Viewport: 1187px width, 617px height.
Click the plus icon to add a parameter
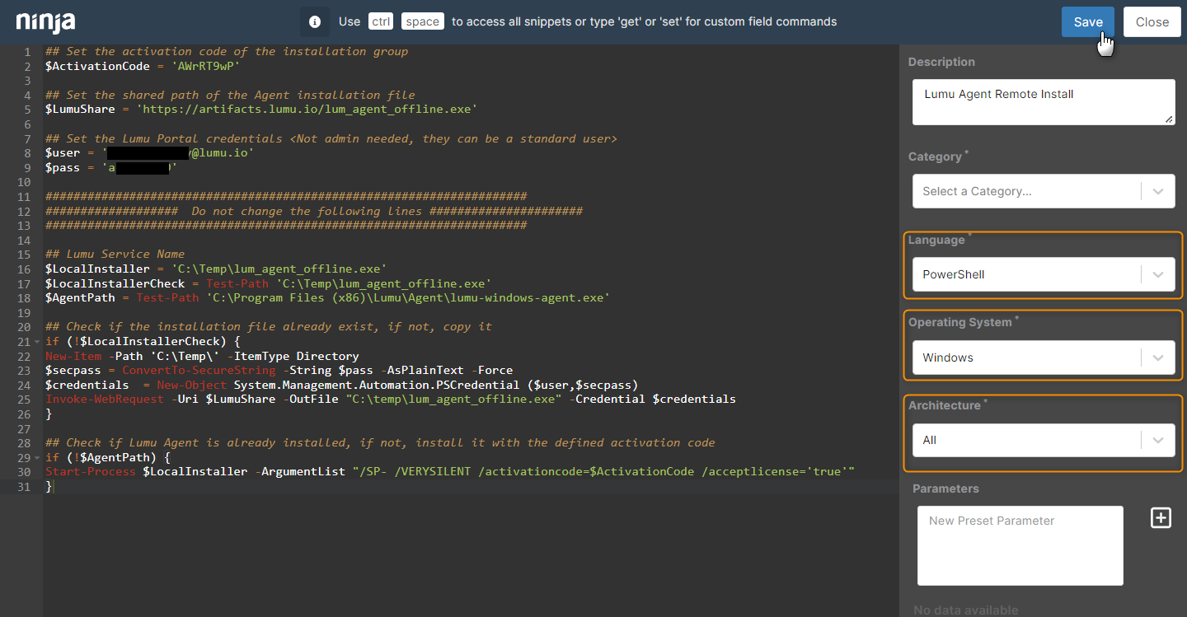[x=1161, y=517]
